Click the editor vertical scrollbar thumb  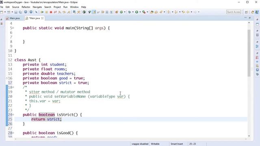click(249, 53)
